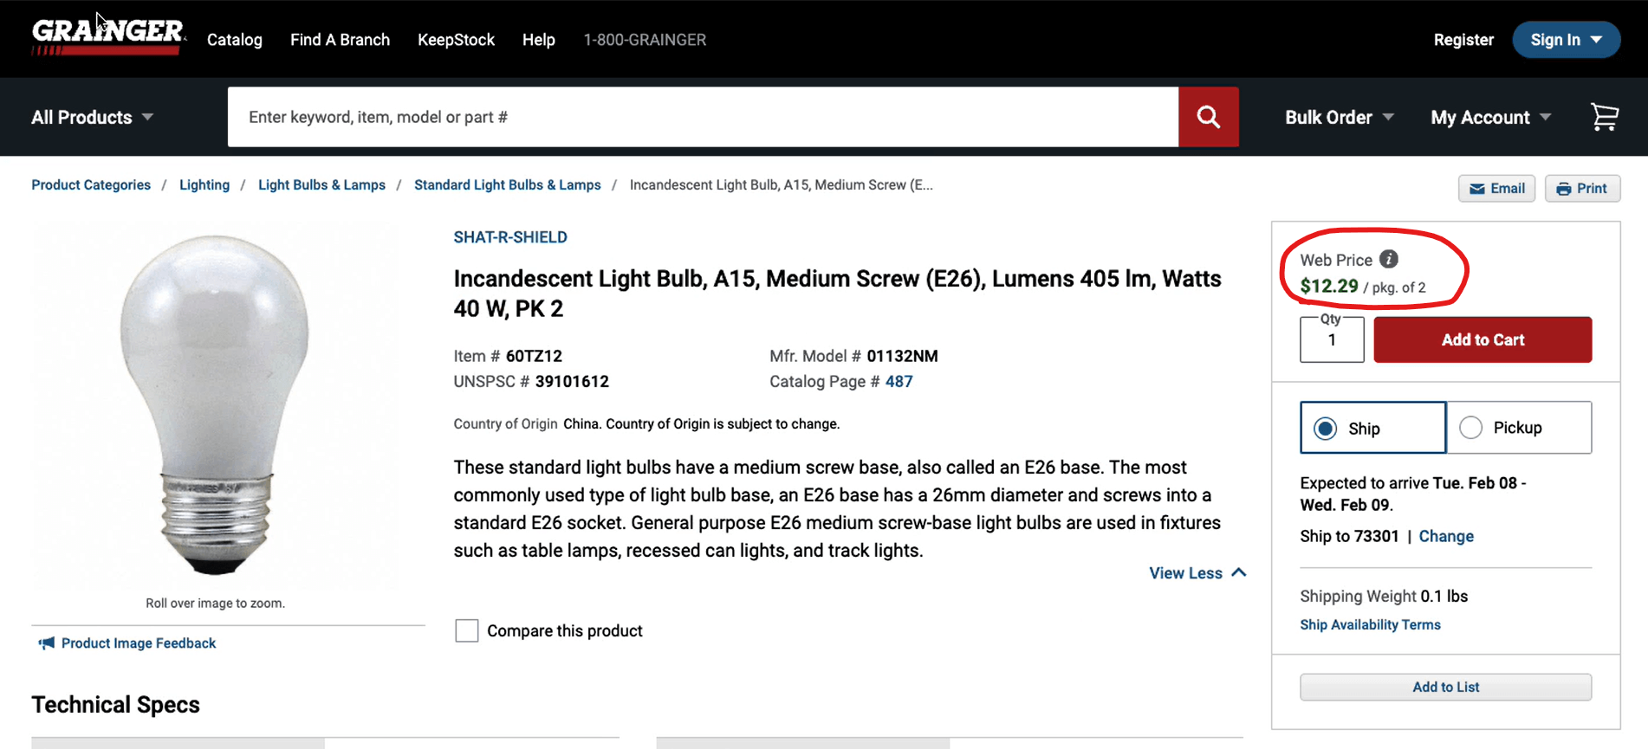
Task: Click the Web Price info icon
Action: point(1388,259)
